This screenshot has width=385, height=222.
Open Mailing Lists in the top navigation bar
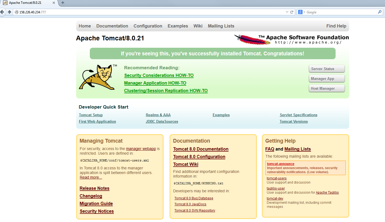[x=221, y=26]
